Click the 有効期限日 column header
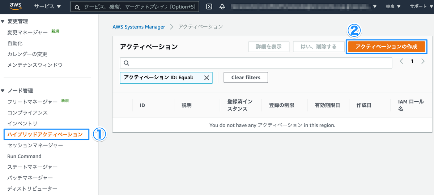This screenshot has width=434, height=195. [x=327, y=105]
